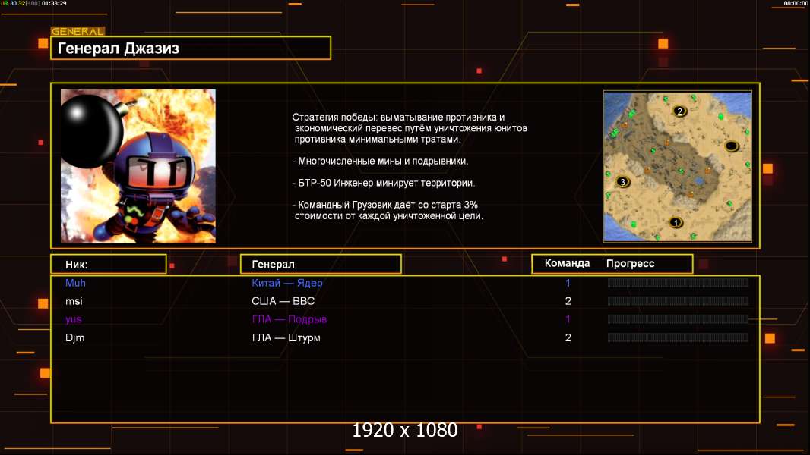Click the 01:33:29 timer readout
This screenshot has width=810, height=455.
54,3
